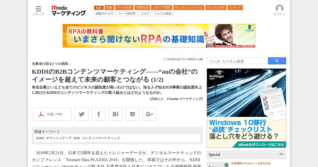Open the hamburger メディア menu
The height and width of the screenshot is (167, 318).
tap(38, 11)
